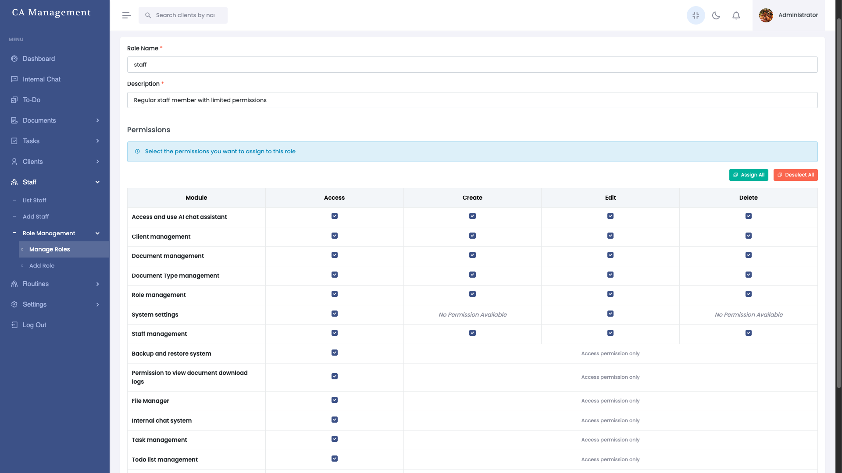
Task: Expand the Tasks submenu chevron
Action: (x=97, y=141)
